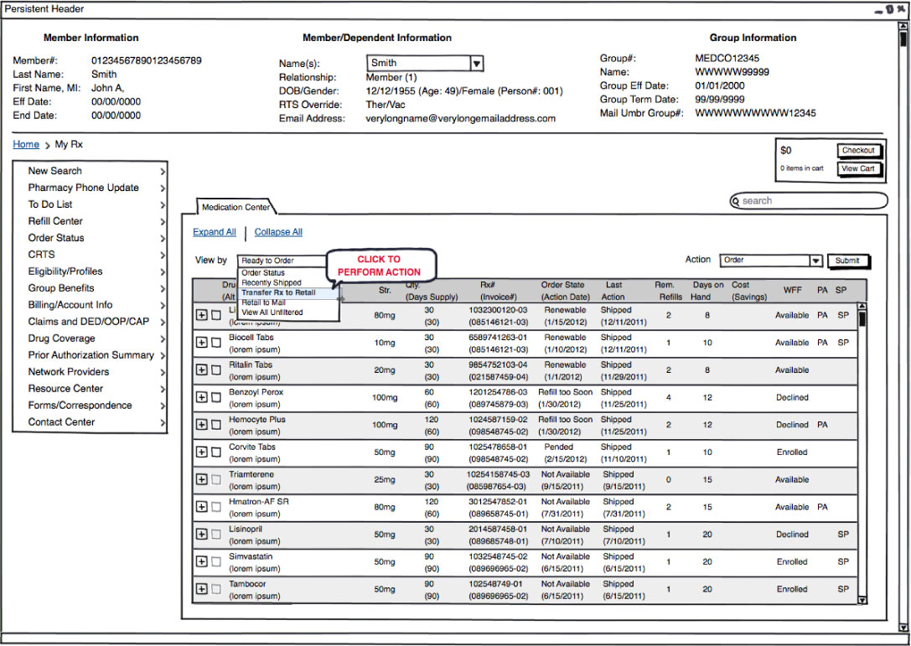Open Claims and DED/OOP/CAP sidebar item
Screen dimensions: 911x646
pyautogui.click(x=89, y=322)
